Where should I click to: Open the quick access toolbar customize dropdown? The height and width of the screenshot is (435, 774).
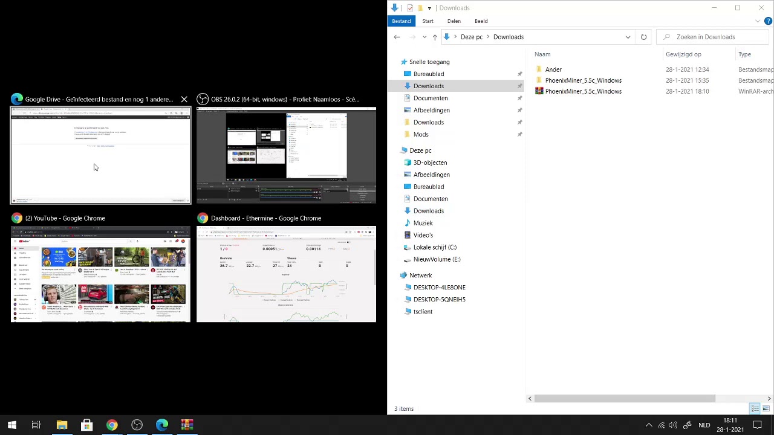point(429,8)
